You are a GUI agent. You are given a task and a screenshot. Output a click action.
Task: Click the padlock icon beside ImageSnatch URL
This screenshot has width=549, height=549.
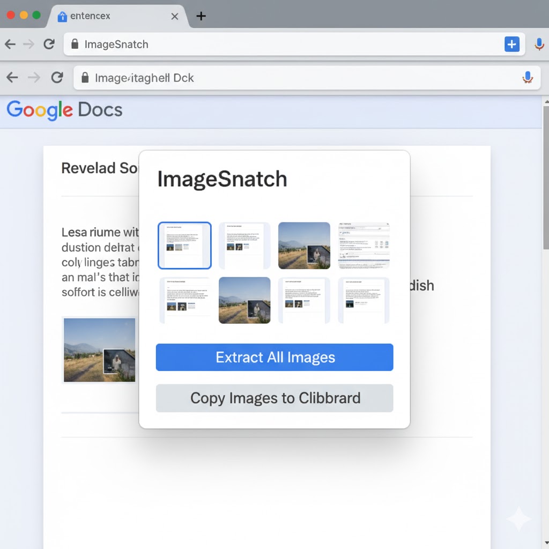77,44
